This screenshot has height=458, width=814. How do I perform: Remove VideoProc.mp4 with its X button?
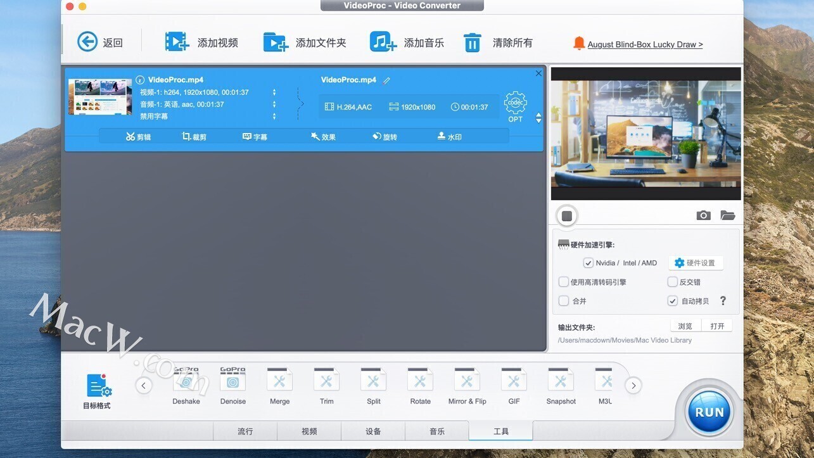click(x=538, y=73)
